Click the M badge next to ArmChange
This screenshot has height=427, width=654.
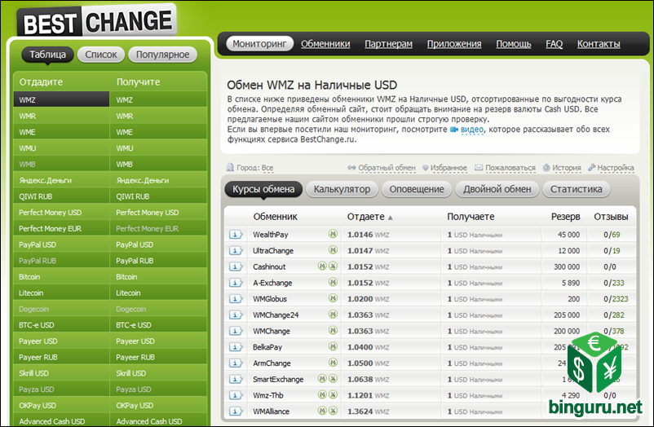[333, 363]
